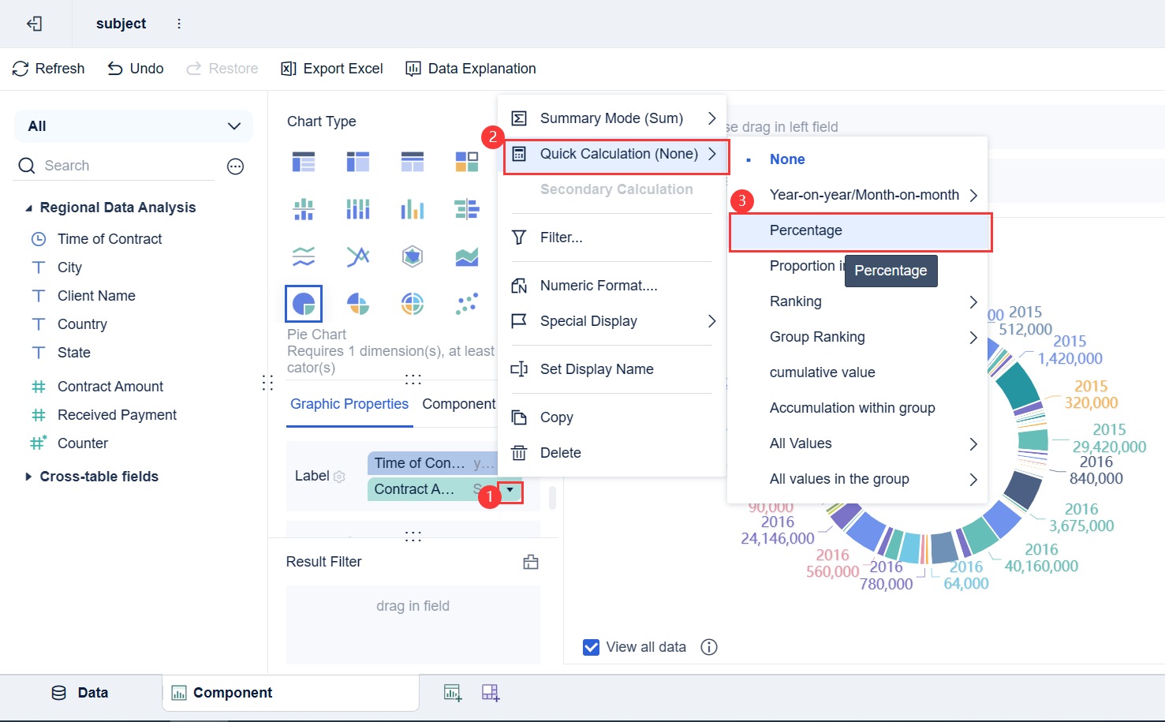Choose Percentage from the quick calculation submenu
Screen dimensions: 1165x722
point(806,230)
